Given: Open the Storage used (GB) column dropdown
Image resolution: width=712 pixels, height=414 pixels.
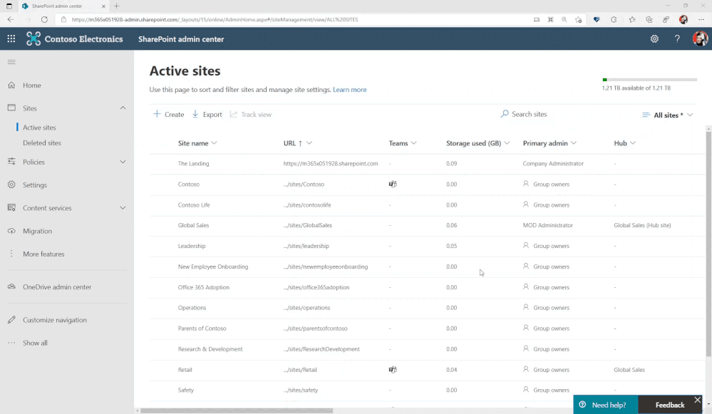Looking at the screenshot, I should (507, 143).
